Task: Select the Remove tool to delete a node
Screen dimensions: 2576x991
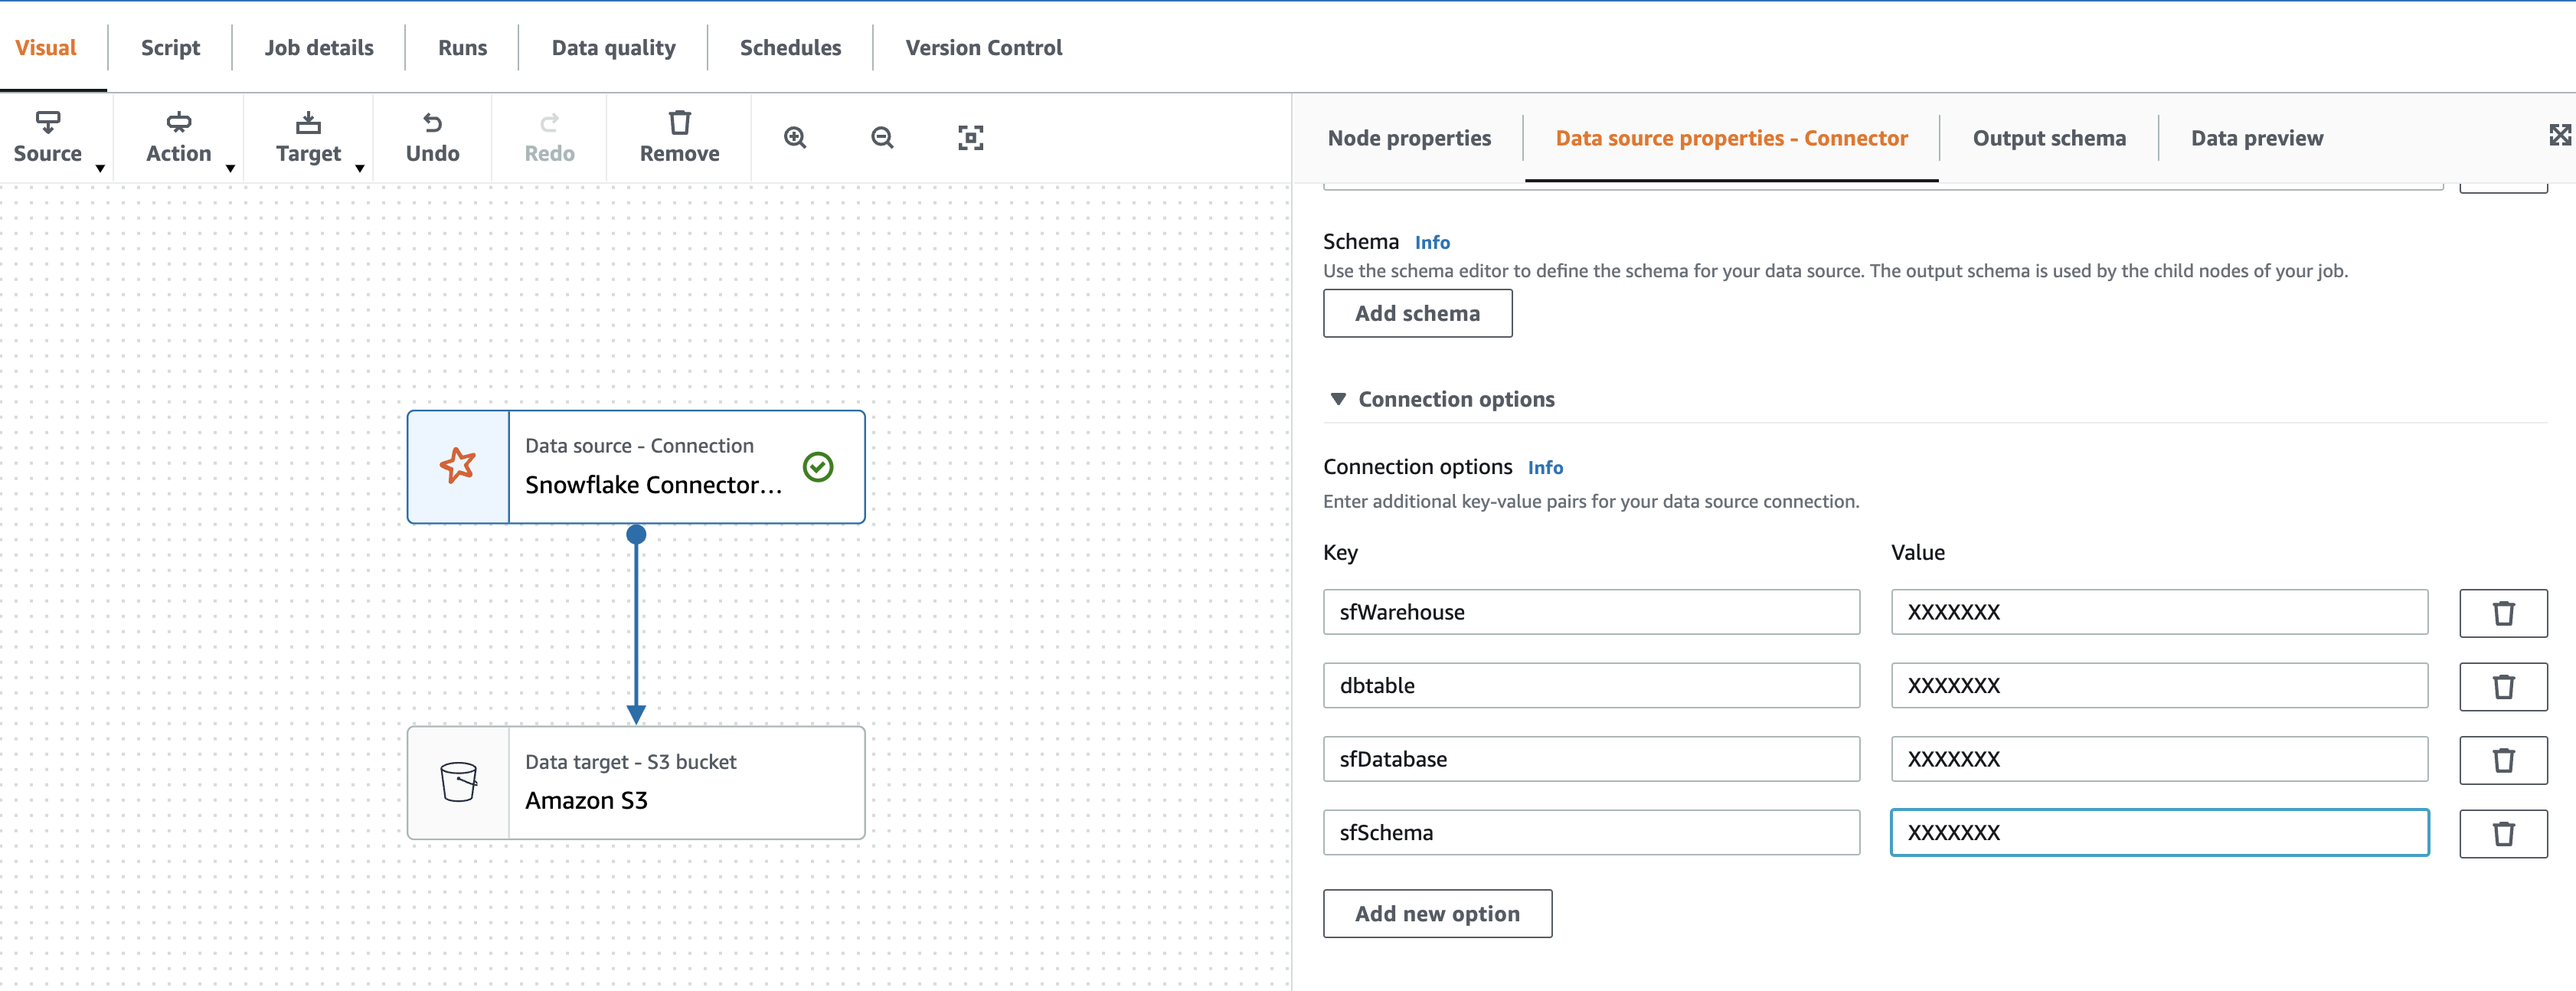Action: pyautogui.click(x=679, y=137)
